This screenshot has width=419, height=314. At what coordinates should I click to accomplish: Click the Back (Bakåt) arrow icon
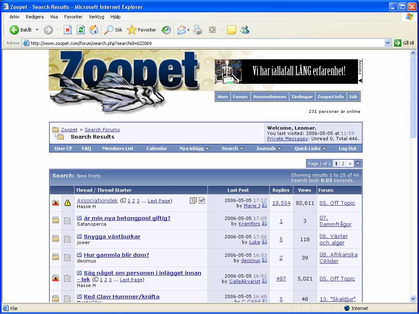14,30
